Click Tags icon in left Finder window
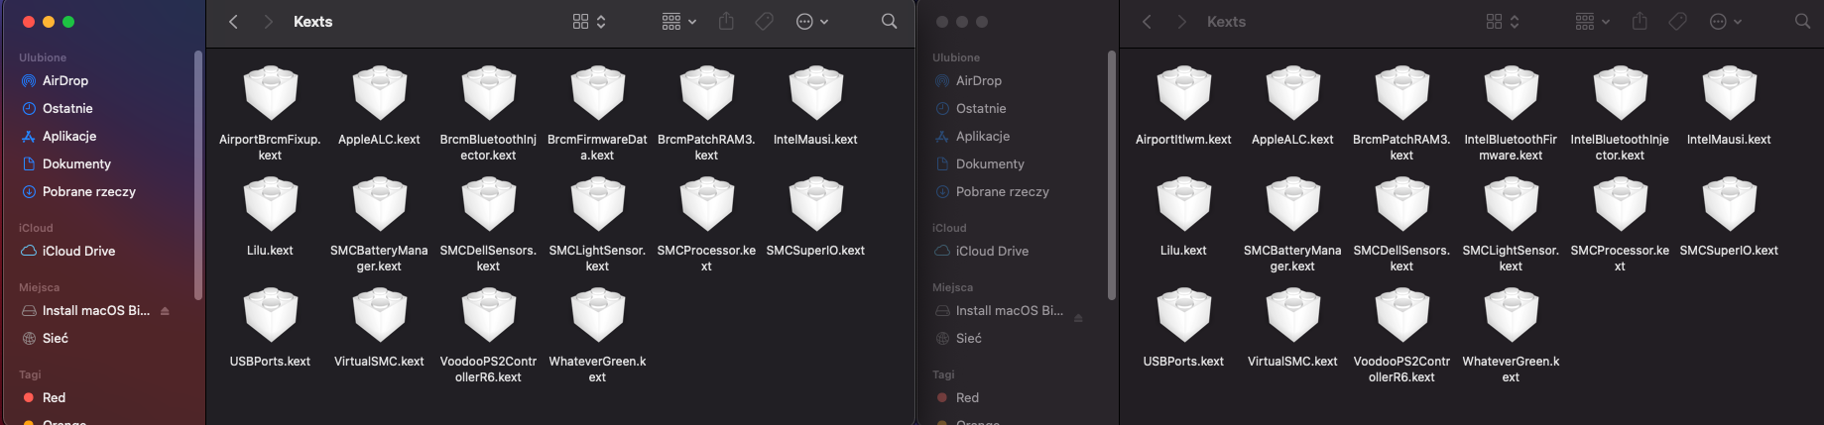 pos(765,22)
